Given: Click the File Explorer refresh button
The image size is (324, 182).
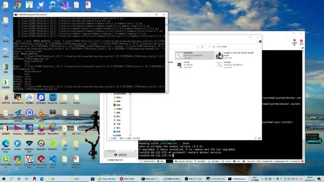Looking at the screenshot, I should (x=202, y=47).
